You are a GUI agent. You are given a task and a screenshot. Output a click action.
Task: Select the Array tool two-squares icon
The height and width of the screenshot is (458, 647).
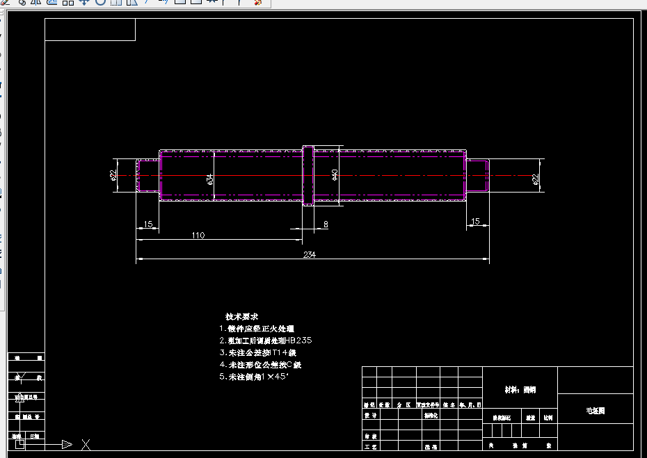tap(68, 2)
